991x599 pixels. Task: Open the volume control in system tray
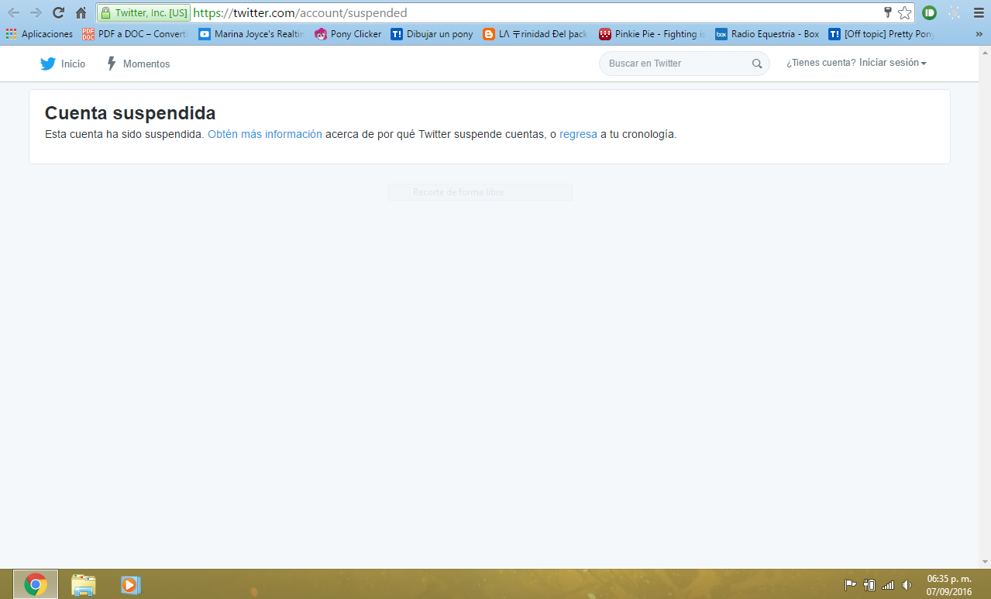coord(907,585)
